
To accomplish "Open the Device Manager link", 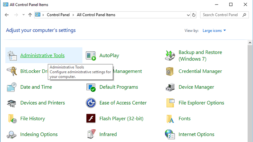I will [x=196, y=87].
